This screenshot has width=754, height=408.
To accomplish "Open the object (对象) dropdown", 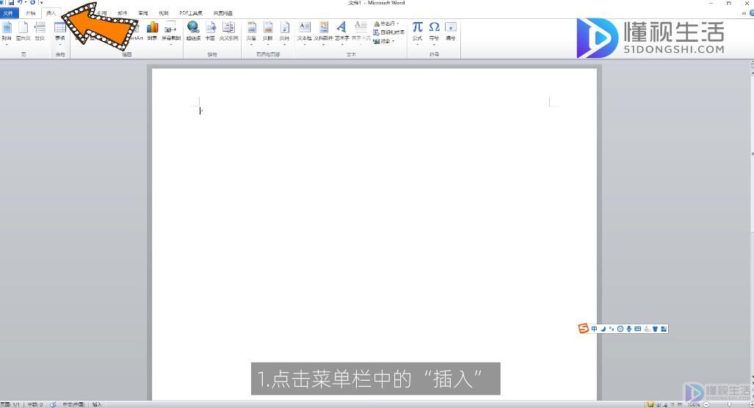I will click(x=384, y=41).
